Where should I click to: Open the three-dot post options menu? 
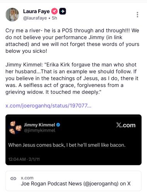[x=137, y=15]
